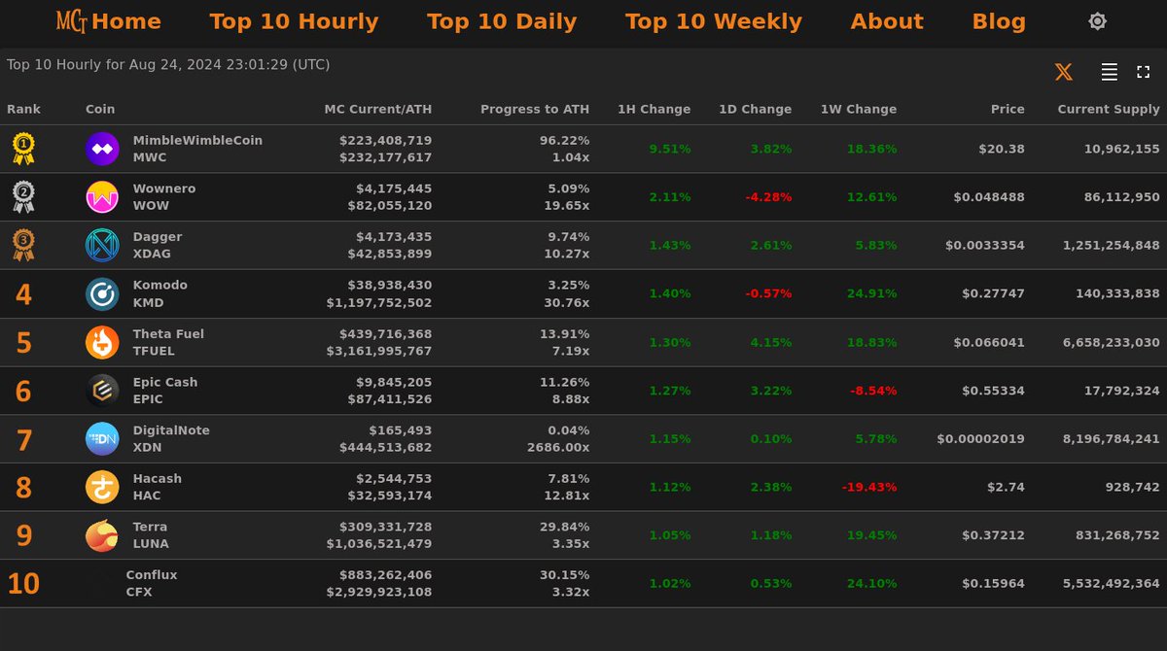
Task: Click the Epic Cash logo icon
Action: 102,391
